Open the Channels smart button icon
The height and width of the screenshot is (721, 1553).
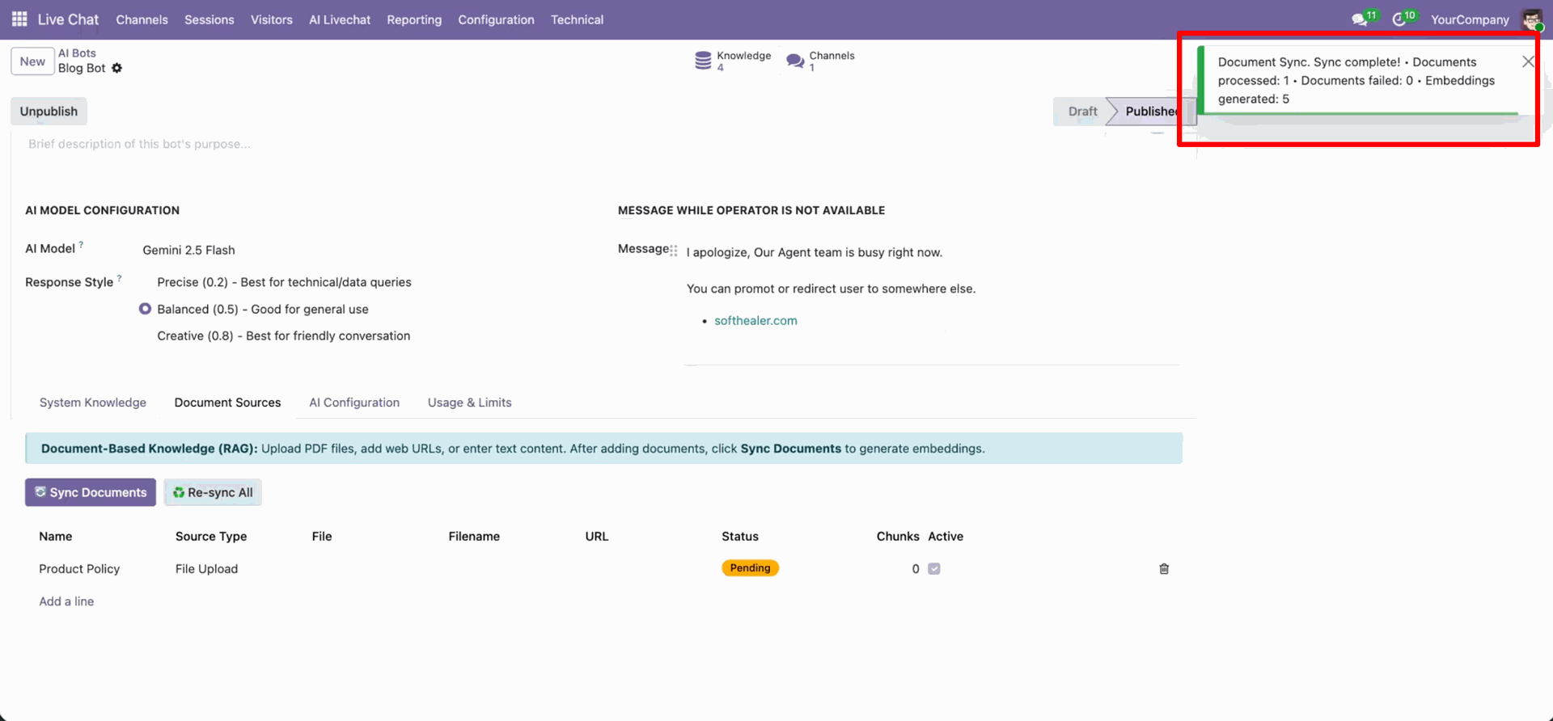click(795, 61)
